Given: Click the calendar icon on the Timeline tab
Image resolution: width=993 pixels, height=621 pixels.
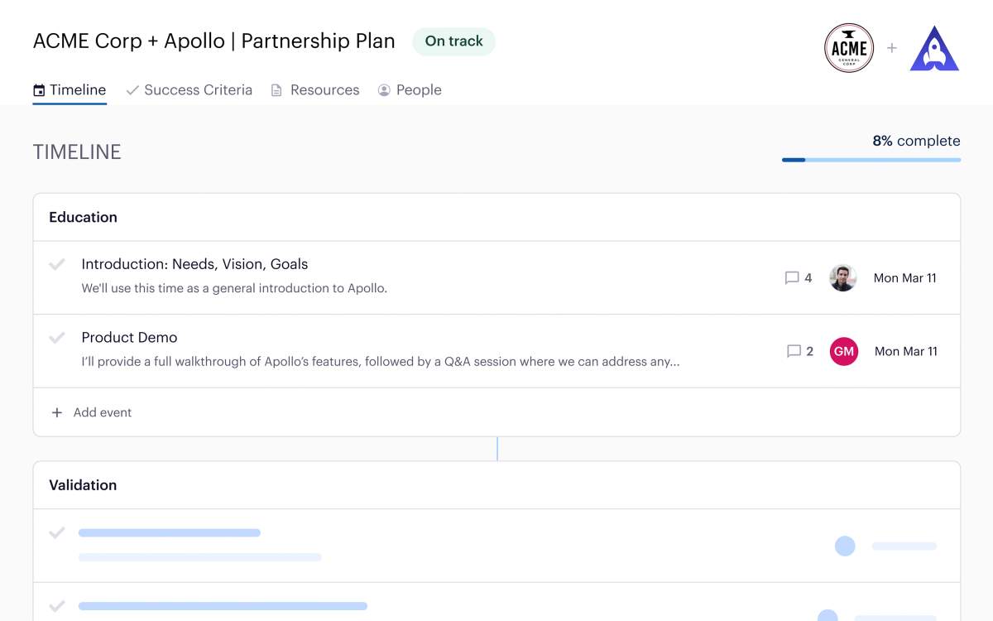Looking at the screenshot, I should point(37,89).
